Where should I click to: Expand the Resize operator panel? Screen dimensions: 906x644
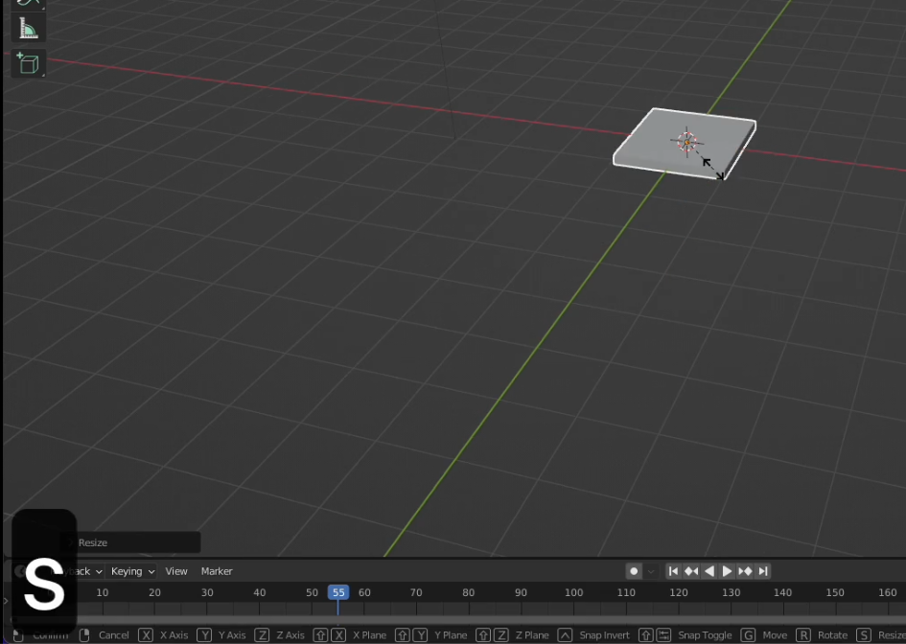130,542
